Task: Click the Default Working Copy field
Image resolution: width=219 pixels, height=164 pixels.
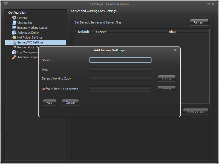Action: 120,79
